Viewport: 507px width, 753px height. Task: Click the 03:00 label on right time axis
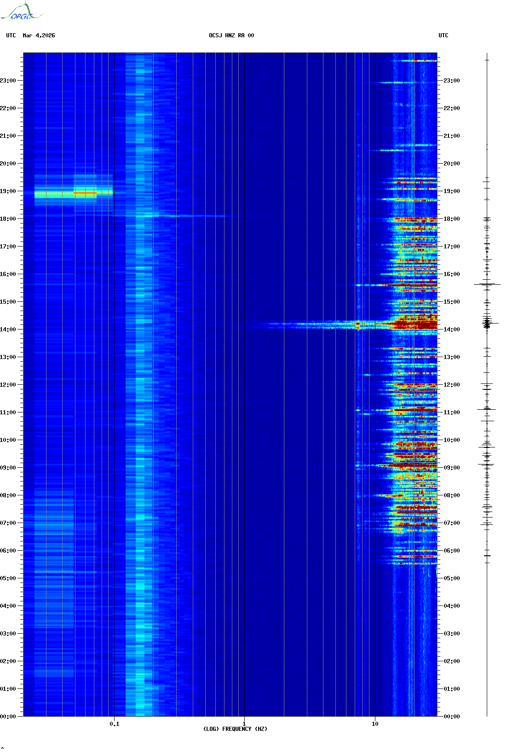pyautogui.click(x=452, y=634)
